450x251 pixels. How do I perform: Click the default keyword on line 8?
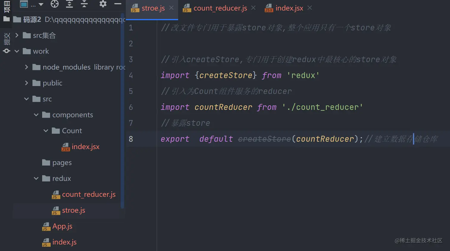pyautogui.click(x=216, y=139)
